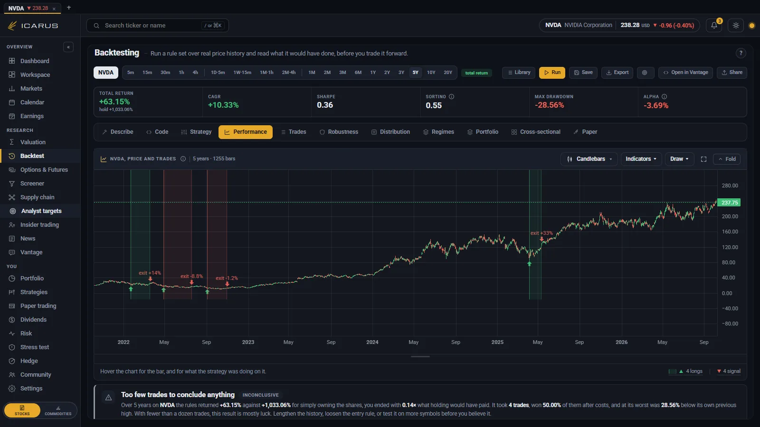Focus the Search ticker or name field
The height and width of the screenshot is (427, 760).
[x=158, y=26]
